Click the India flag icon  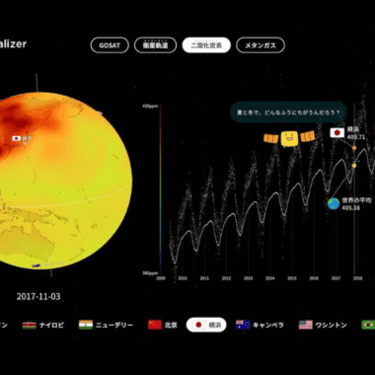[x=86, y=326]
